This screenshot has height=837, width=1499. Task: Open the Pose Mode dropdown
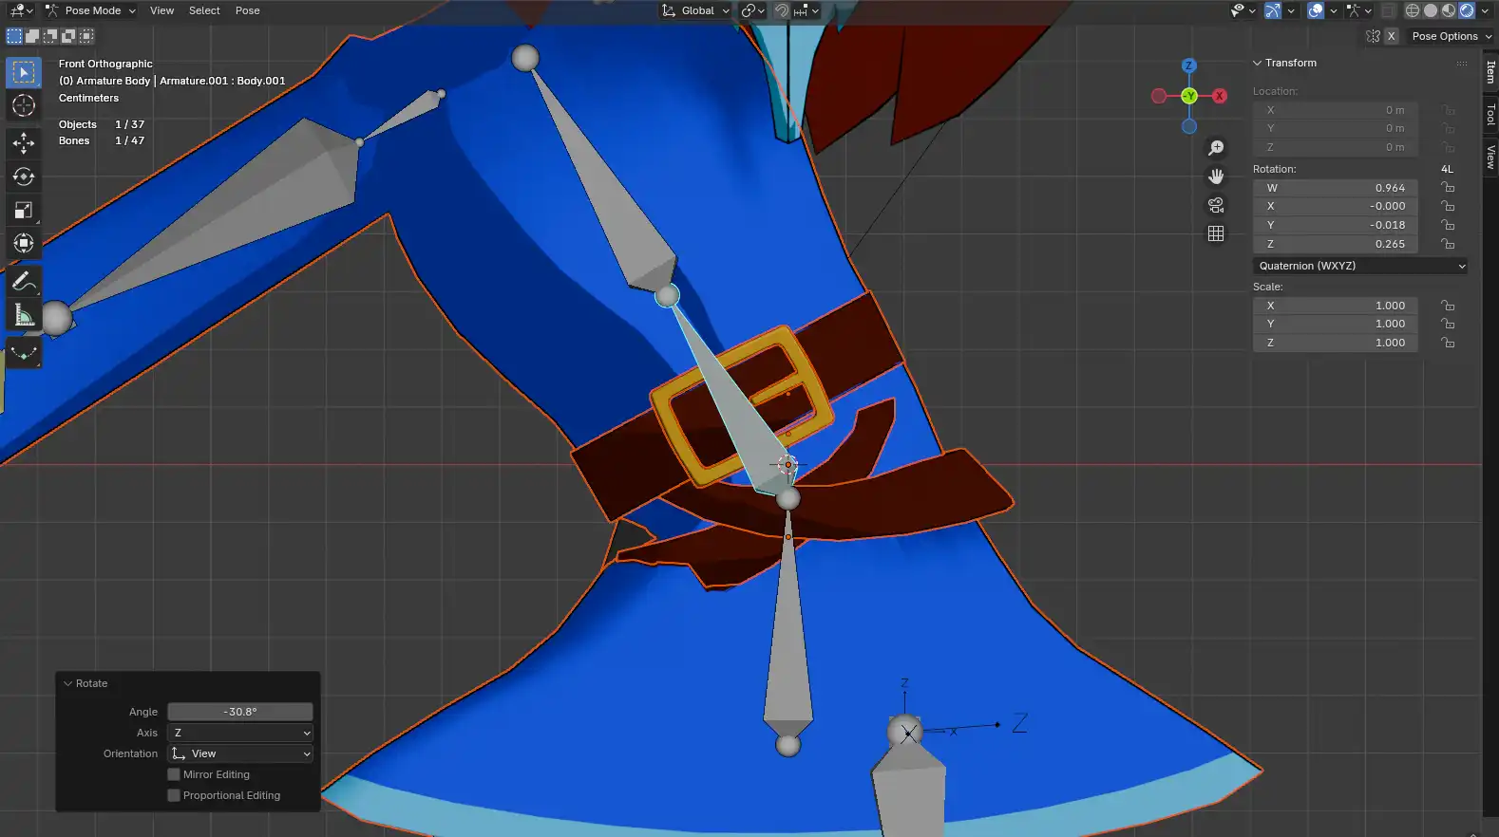click(x=90, y=10)
